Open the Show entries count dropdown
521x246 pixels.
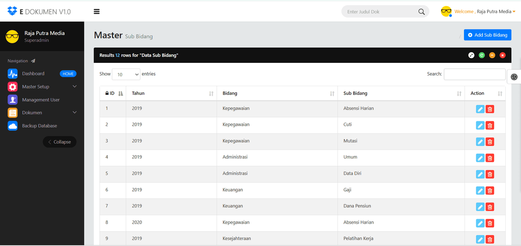(126, 75)
